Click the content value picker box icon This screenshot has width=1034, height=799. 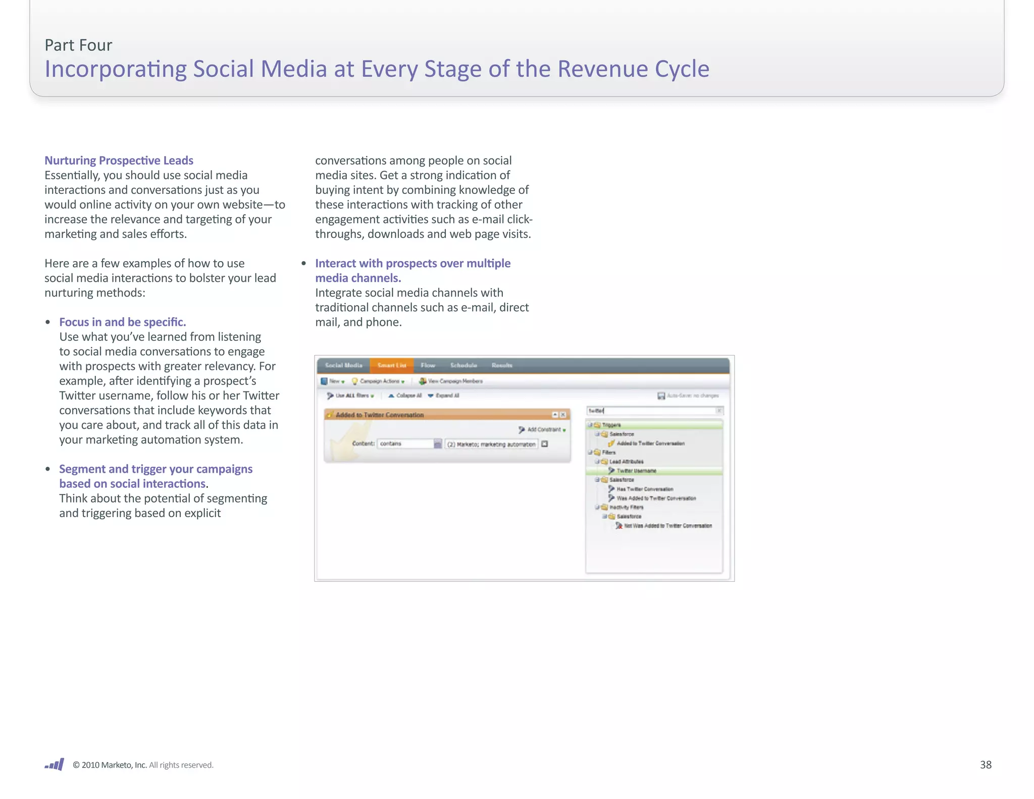545,444
